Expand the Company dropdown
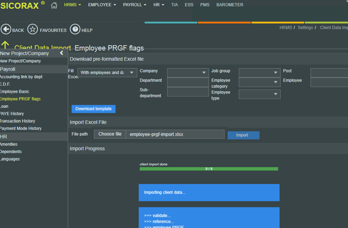The width and height of the screenshot is (348, 228). click(188, 73)
